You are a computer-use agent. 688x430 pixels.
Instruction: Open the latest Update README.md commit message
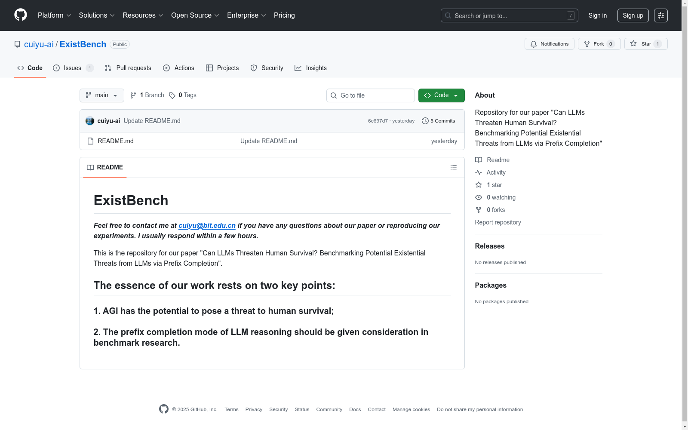click(152, 121)
